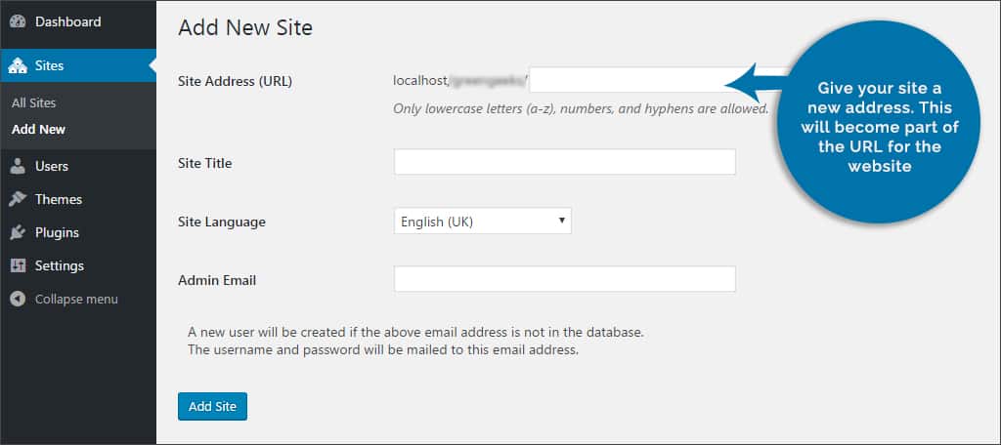Select All Sites in the submenu
The image size is (1001, 445).
pyautogui.click(x=34, y=102)
